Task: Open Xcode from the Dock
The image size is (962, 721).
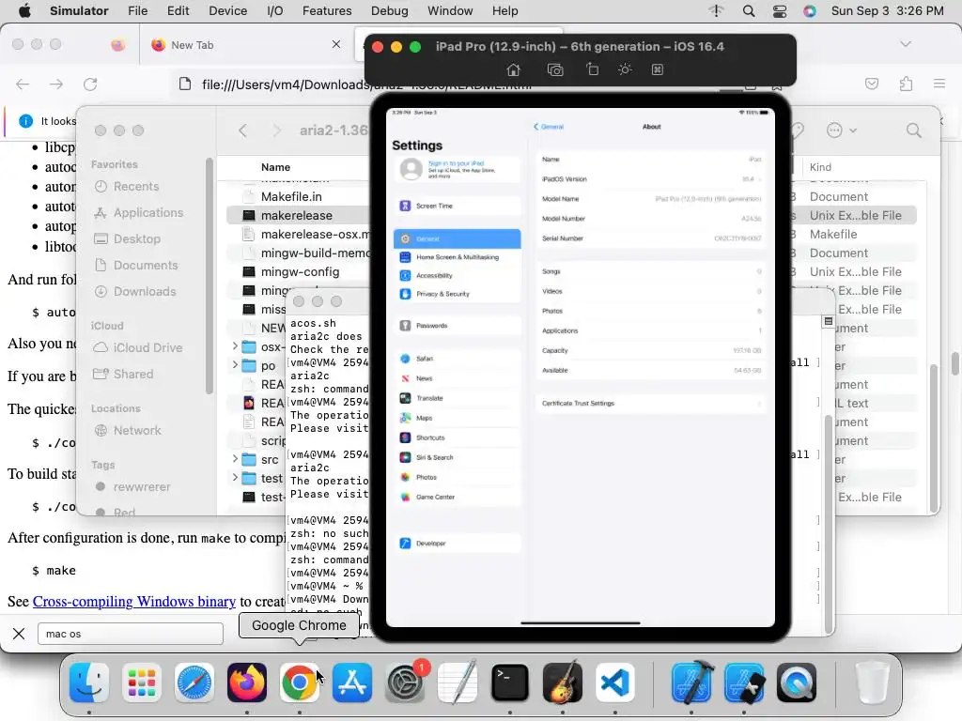Action: tap(690, 683)
